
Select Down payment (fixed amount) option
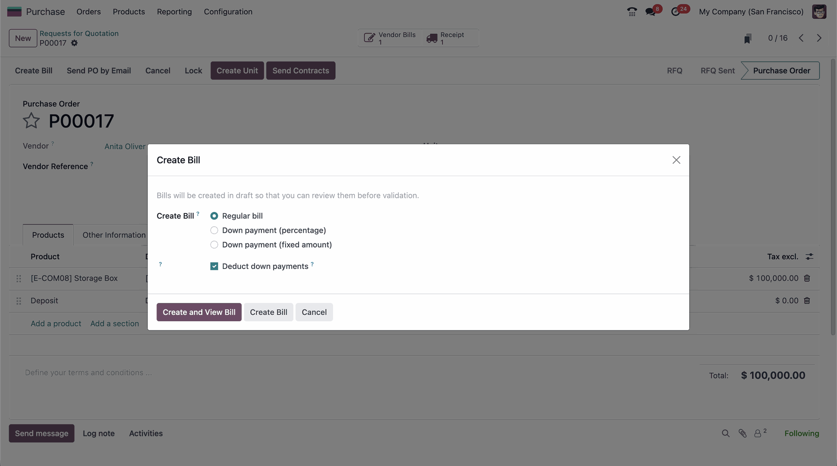(214, 245)
